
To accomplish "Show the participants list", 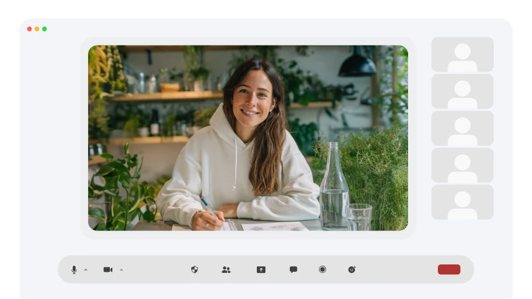I will [226, 269].
